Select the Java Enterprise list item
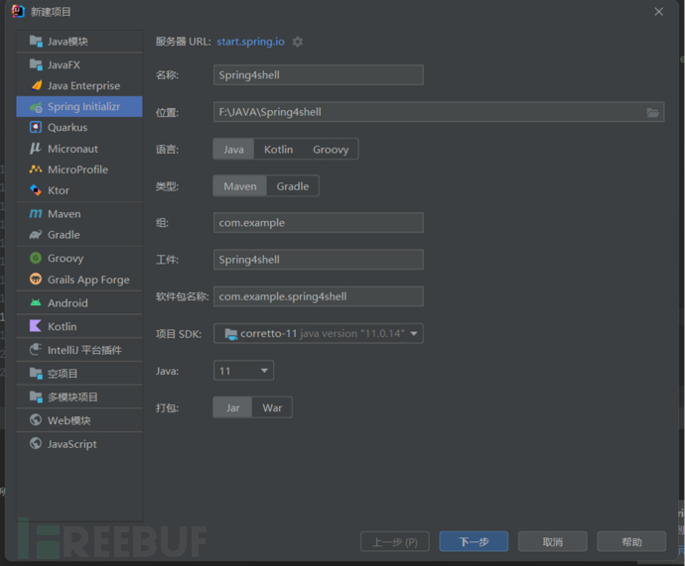Viewport: 685px width, 566px height. [79, 85]
